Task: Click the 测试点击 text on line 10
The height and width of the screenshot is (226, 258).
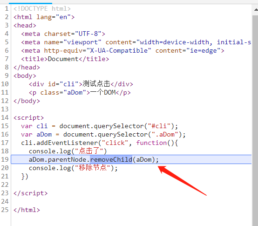Action: click(x=96, y=84)
